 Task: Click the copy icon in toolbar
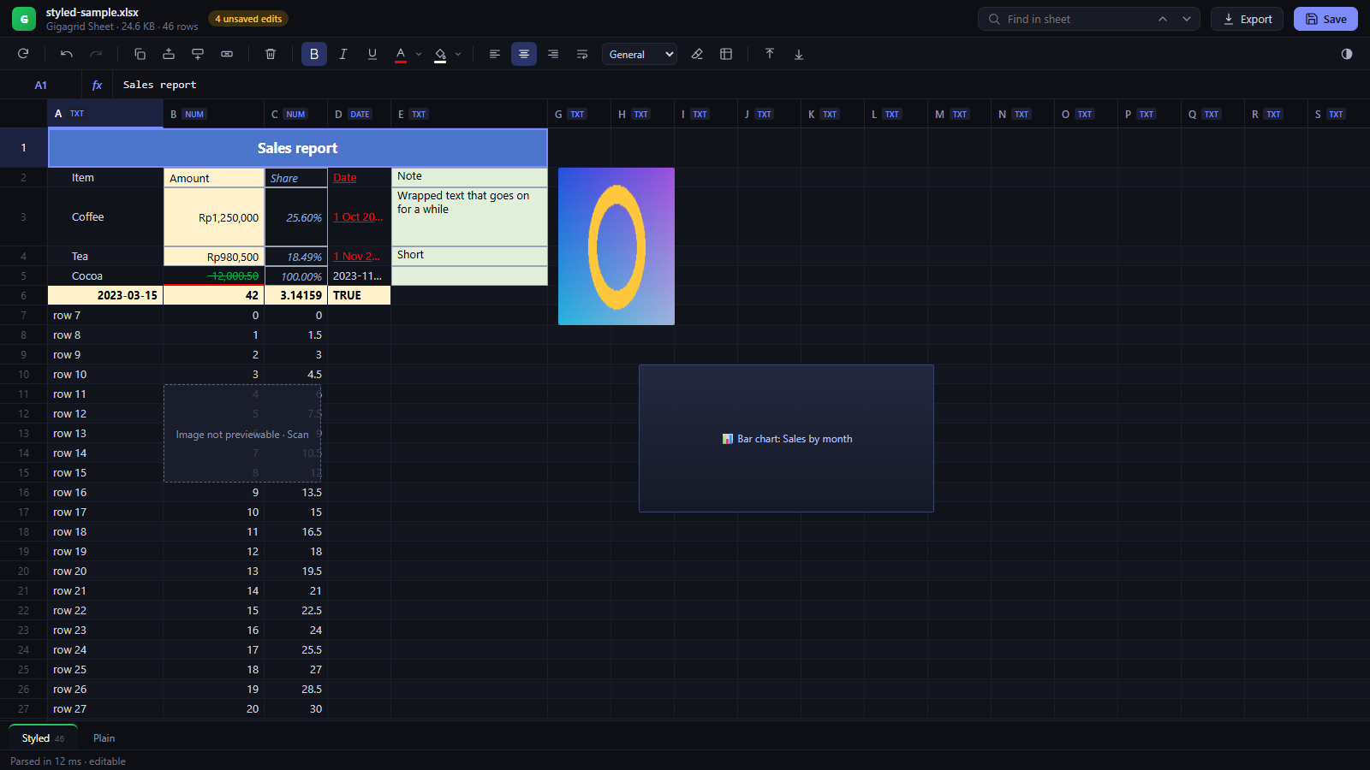coord(140,54)
